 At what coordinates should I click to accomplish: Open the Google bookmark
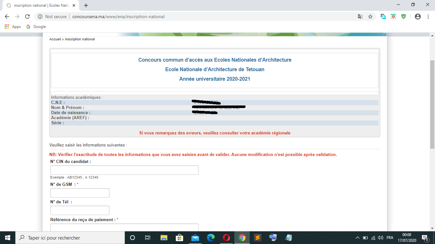point(36,27)
